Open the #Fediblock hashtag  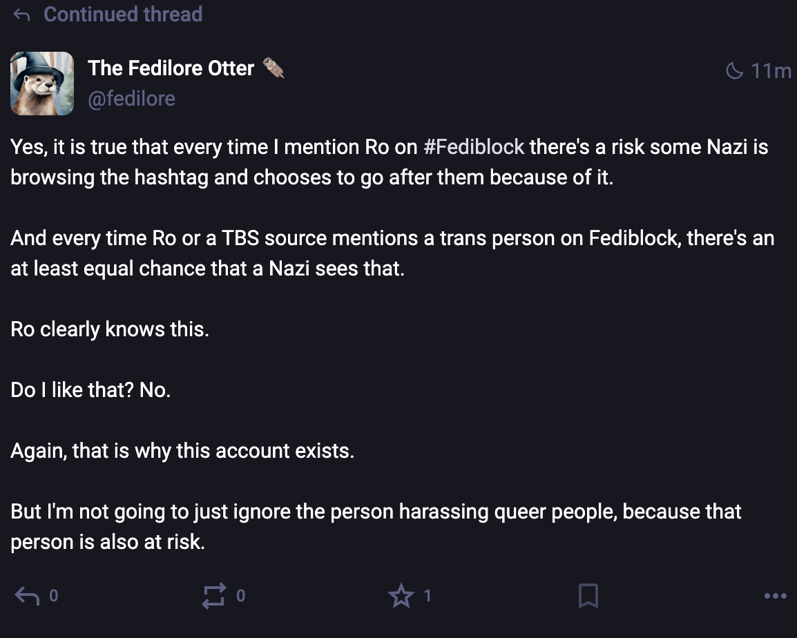click(473, 147)
